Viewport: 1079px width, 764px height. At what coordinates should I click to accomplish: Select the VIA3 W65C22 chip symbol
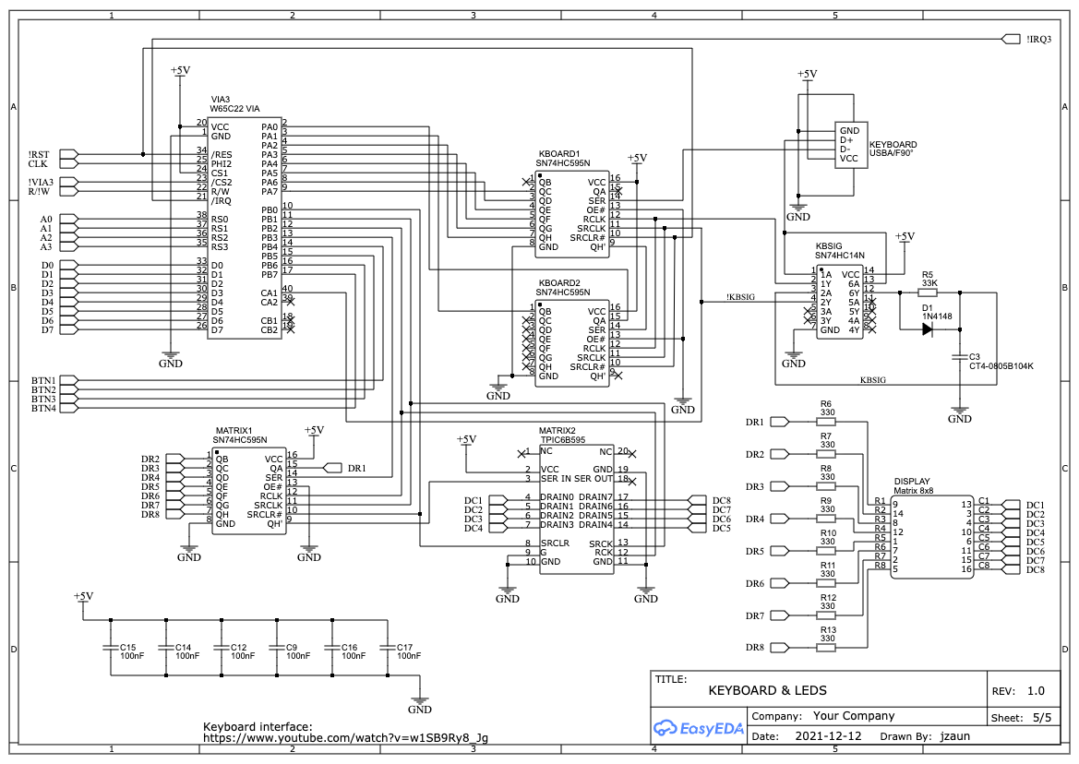[x=244, y=227]
